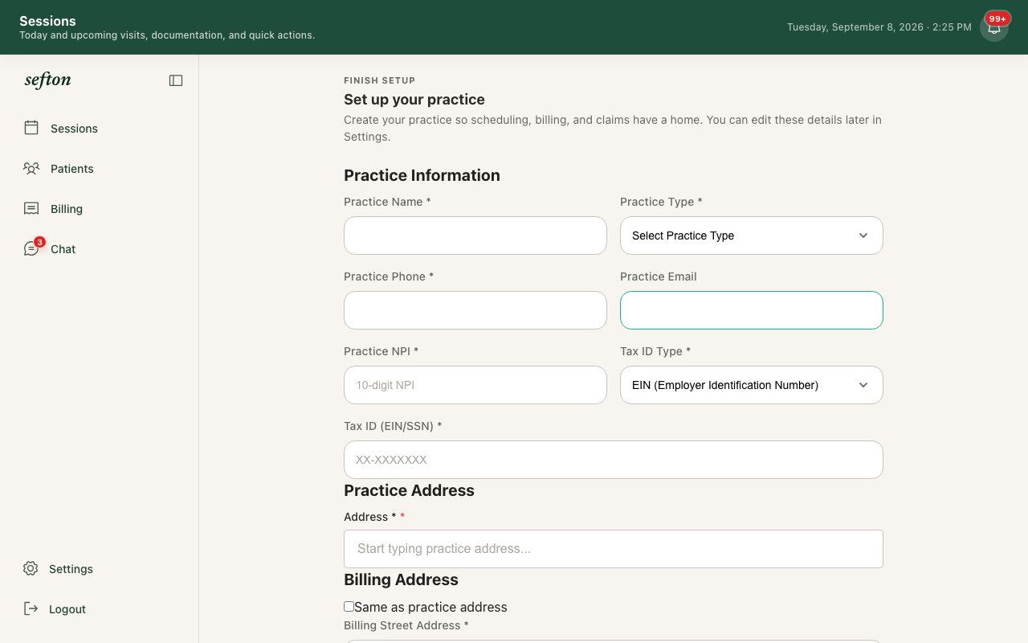Collapse the sidebar panel icon
This screenshot has height=643, width=1028.
176,80
